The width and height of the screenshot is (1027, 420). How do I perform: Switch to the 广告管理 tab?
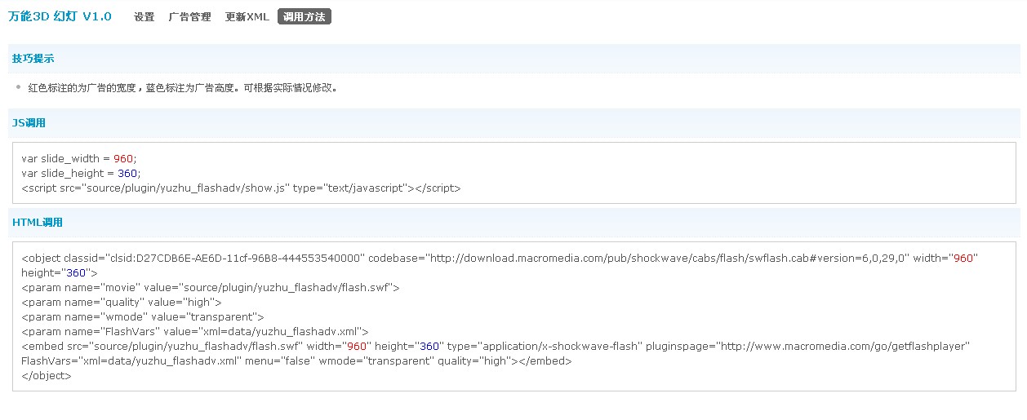coord(189,17)
